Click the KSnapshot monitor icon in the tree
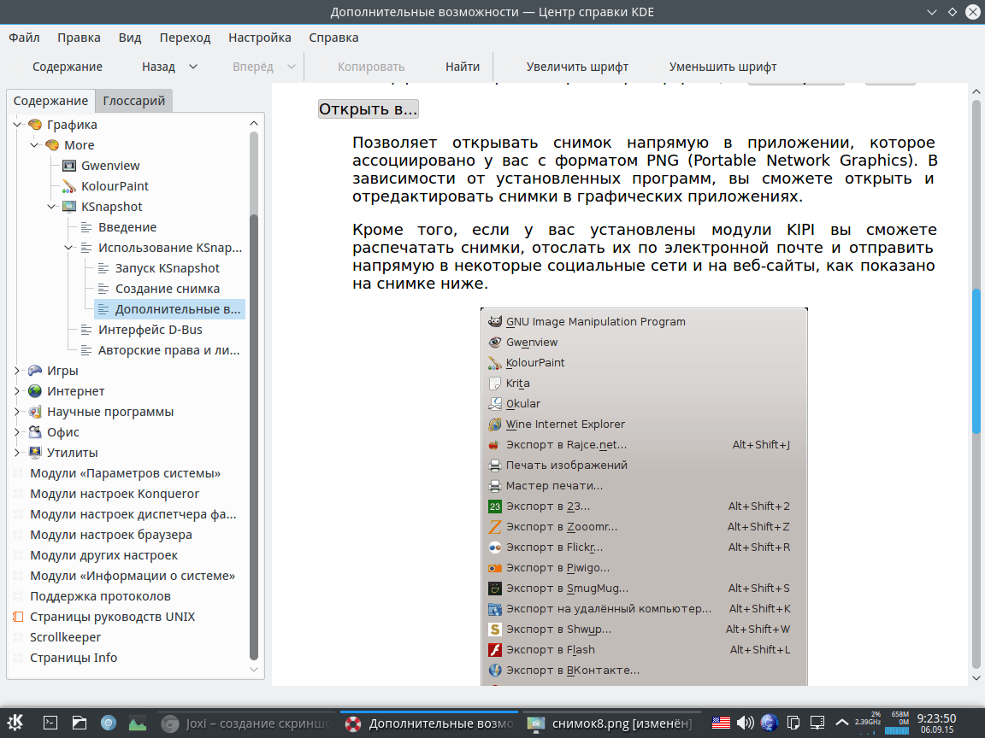985x738 pixels. coord(69,207)
